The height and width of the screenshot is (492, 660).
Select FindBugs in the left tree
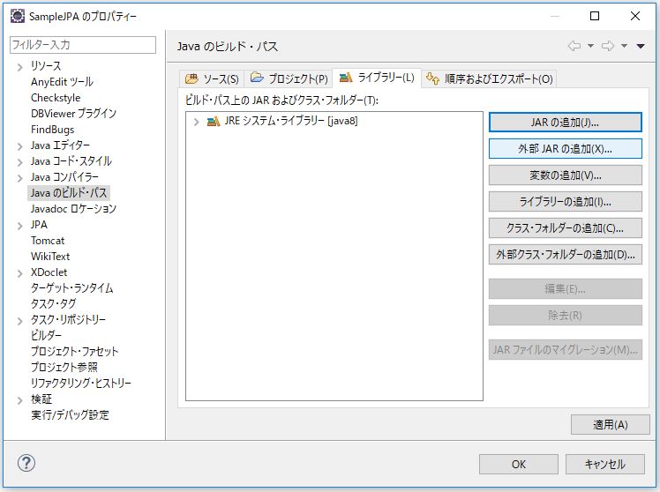(52, 130)
